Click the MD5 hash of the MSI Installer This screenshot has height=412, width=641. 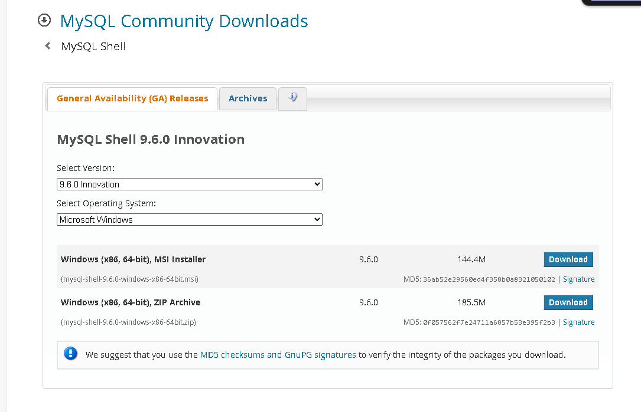(x=489, y=279)
